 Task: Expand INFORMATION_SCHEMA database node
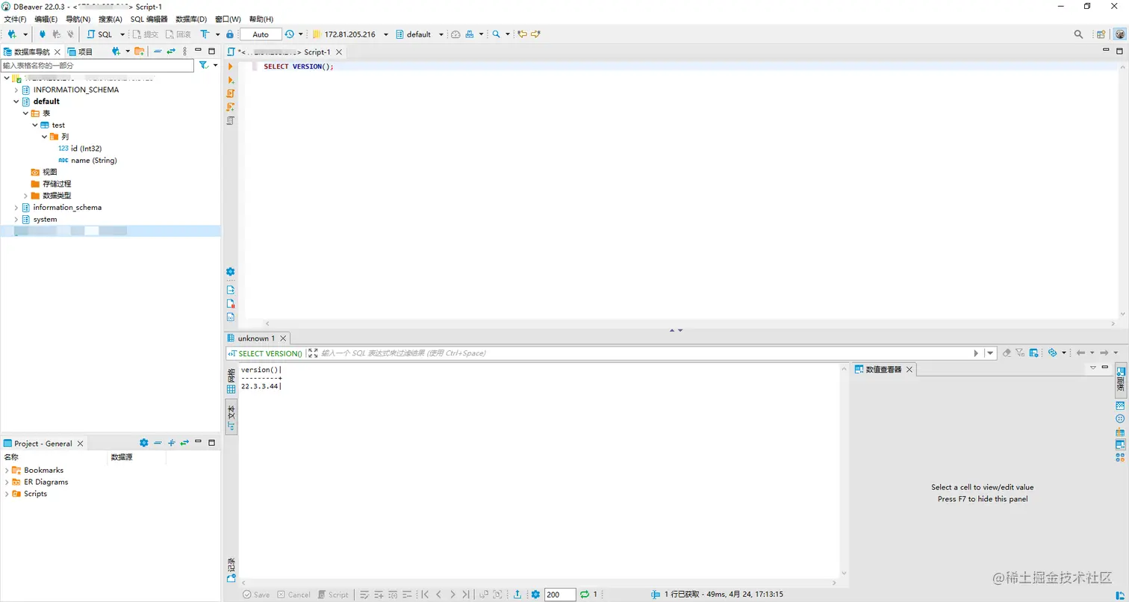16,90
